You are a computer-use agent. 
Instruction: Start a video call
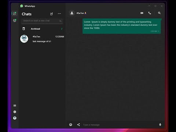142,13
